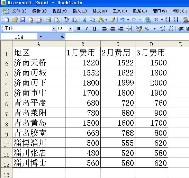This screenshot has height=178, width=189.
Task: Click the Merge and Center icon
Action: (129, 29)
